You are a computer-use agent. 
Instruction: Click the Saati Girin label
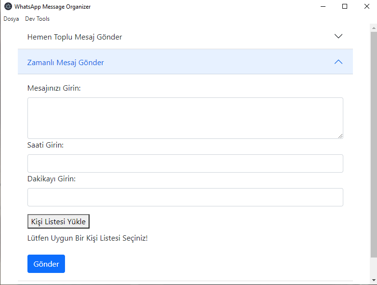[x=45, y=145]
